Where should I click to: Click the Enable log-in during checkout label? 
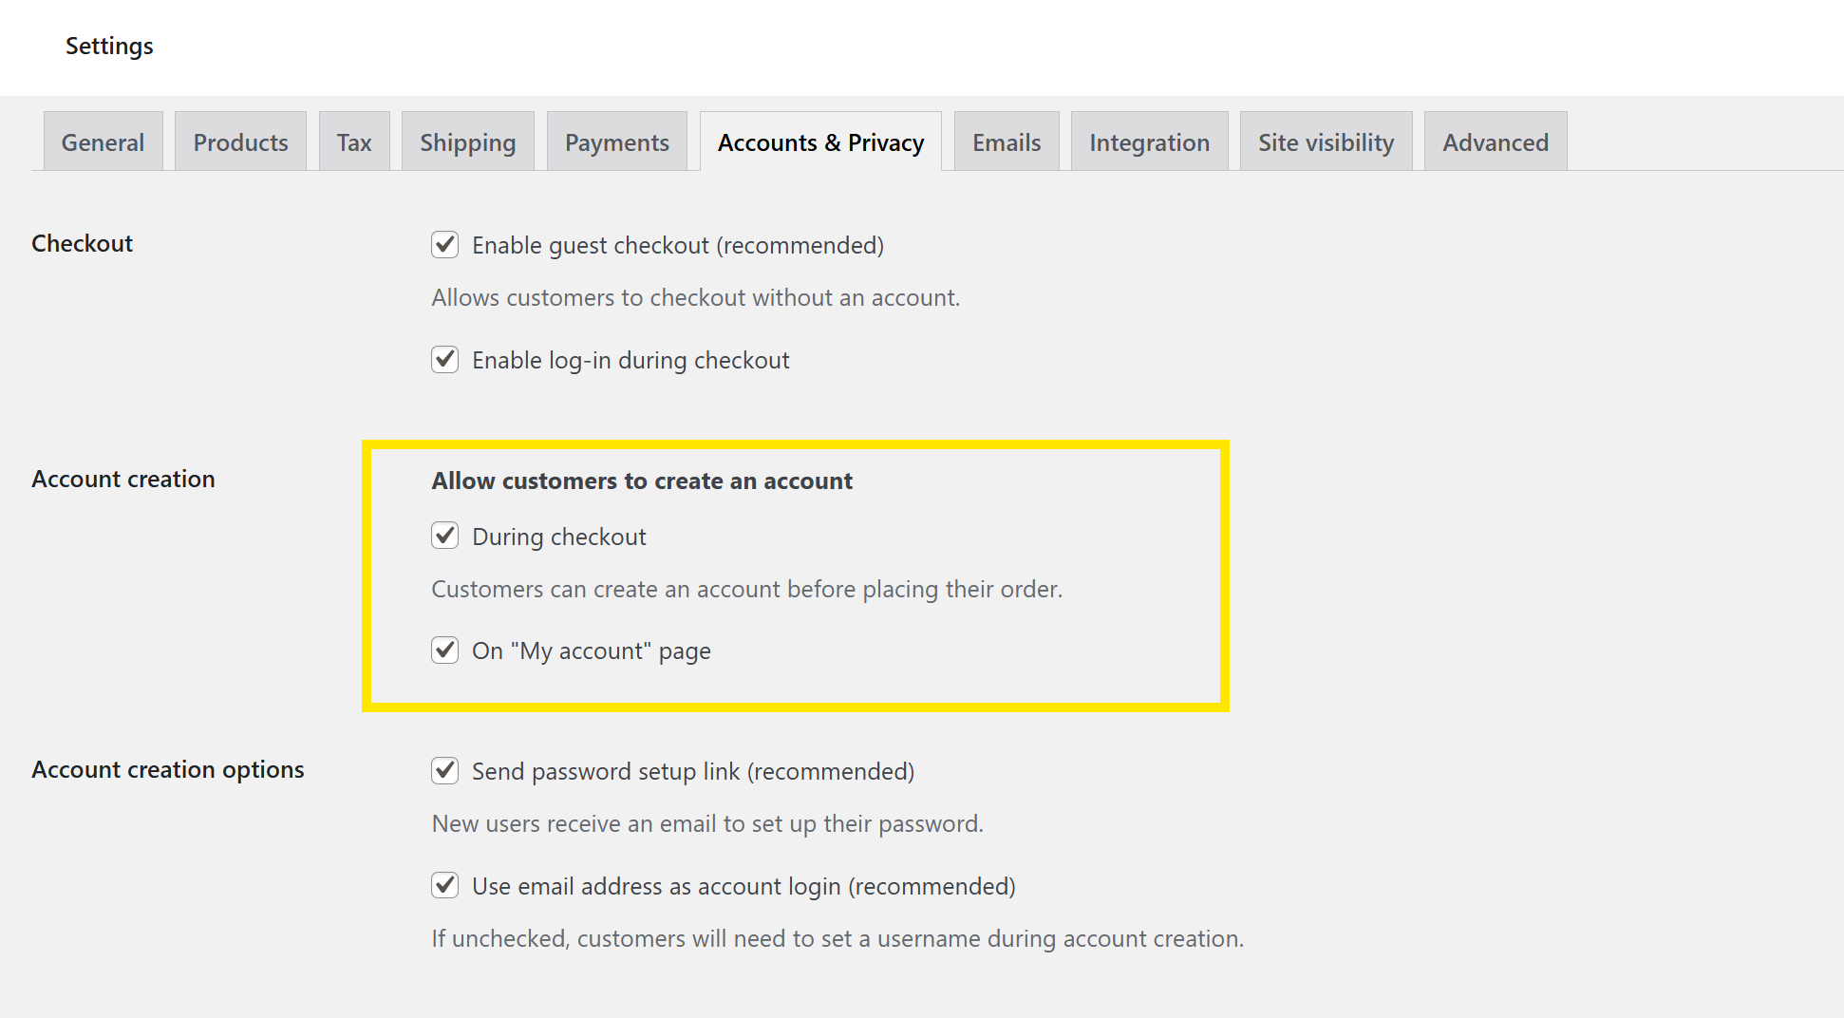[x=630, y=361]
